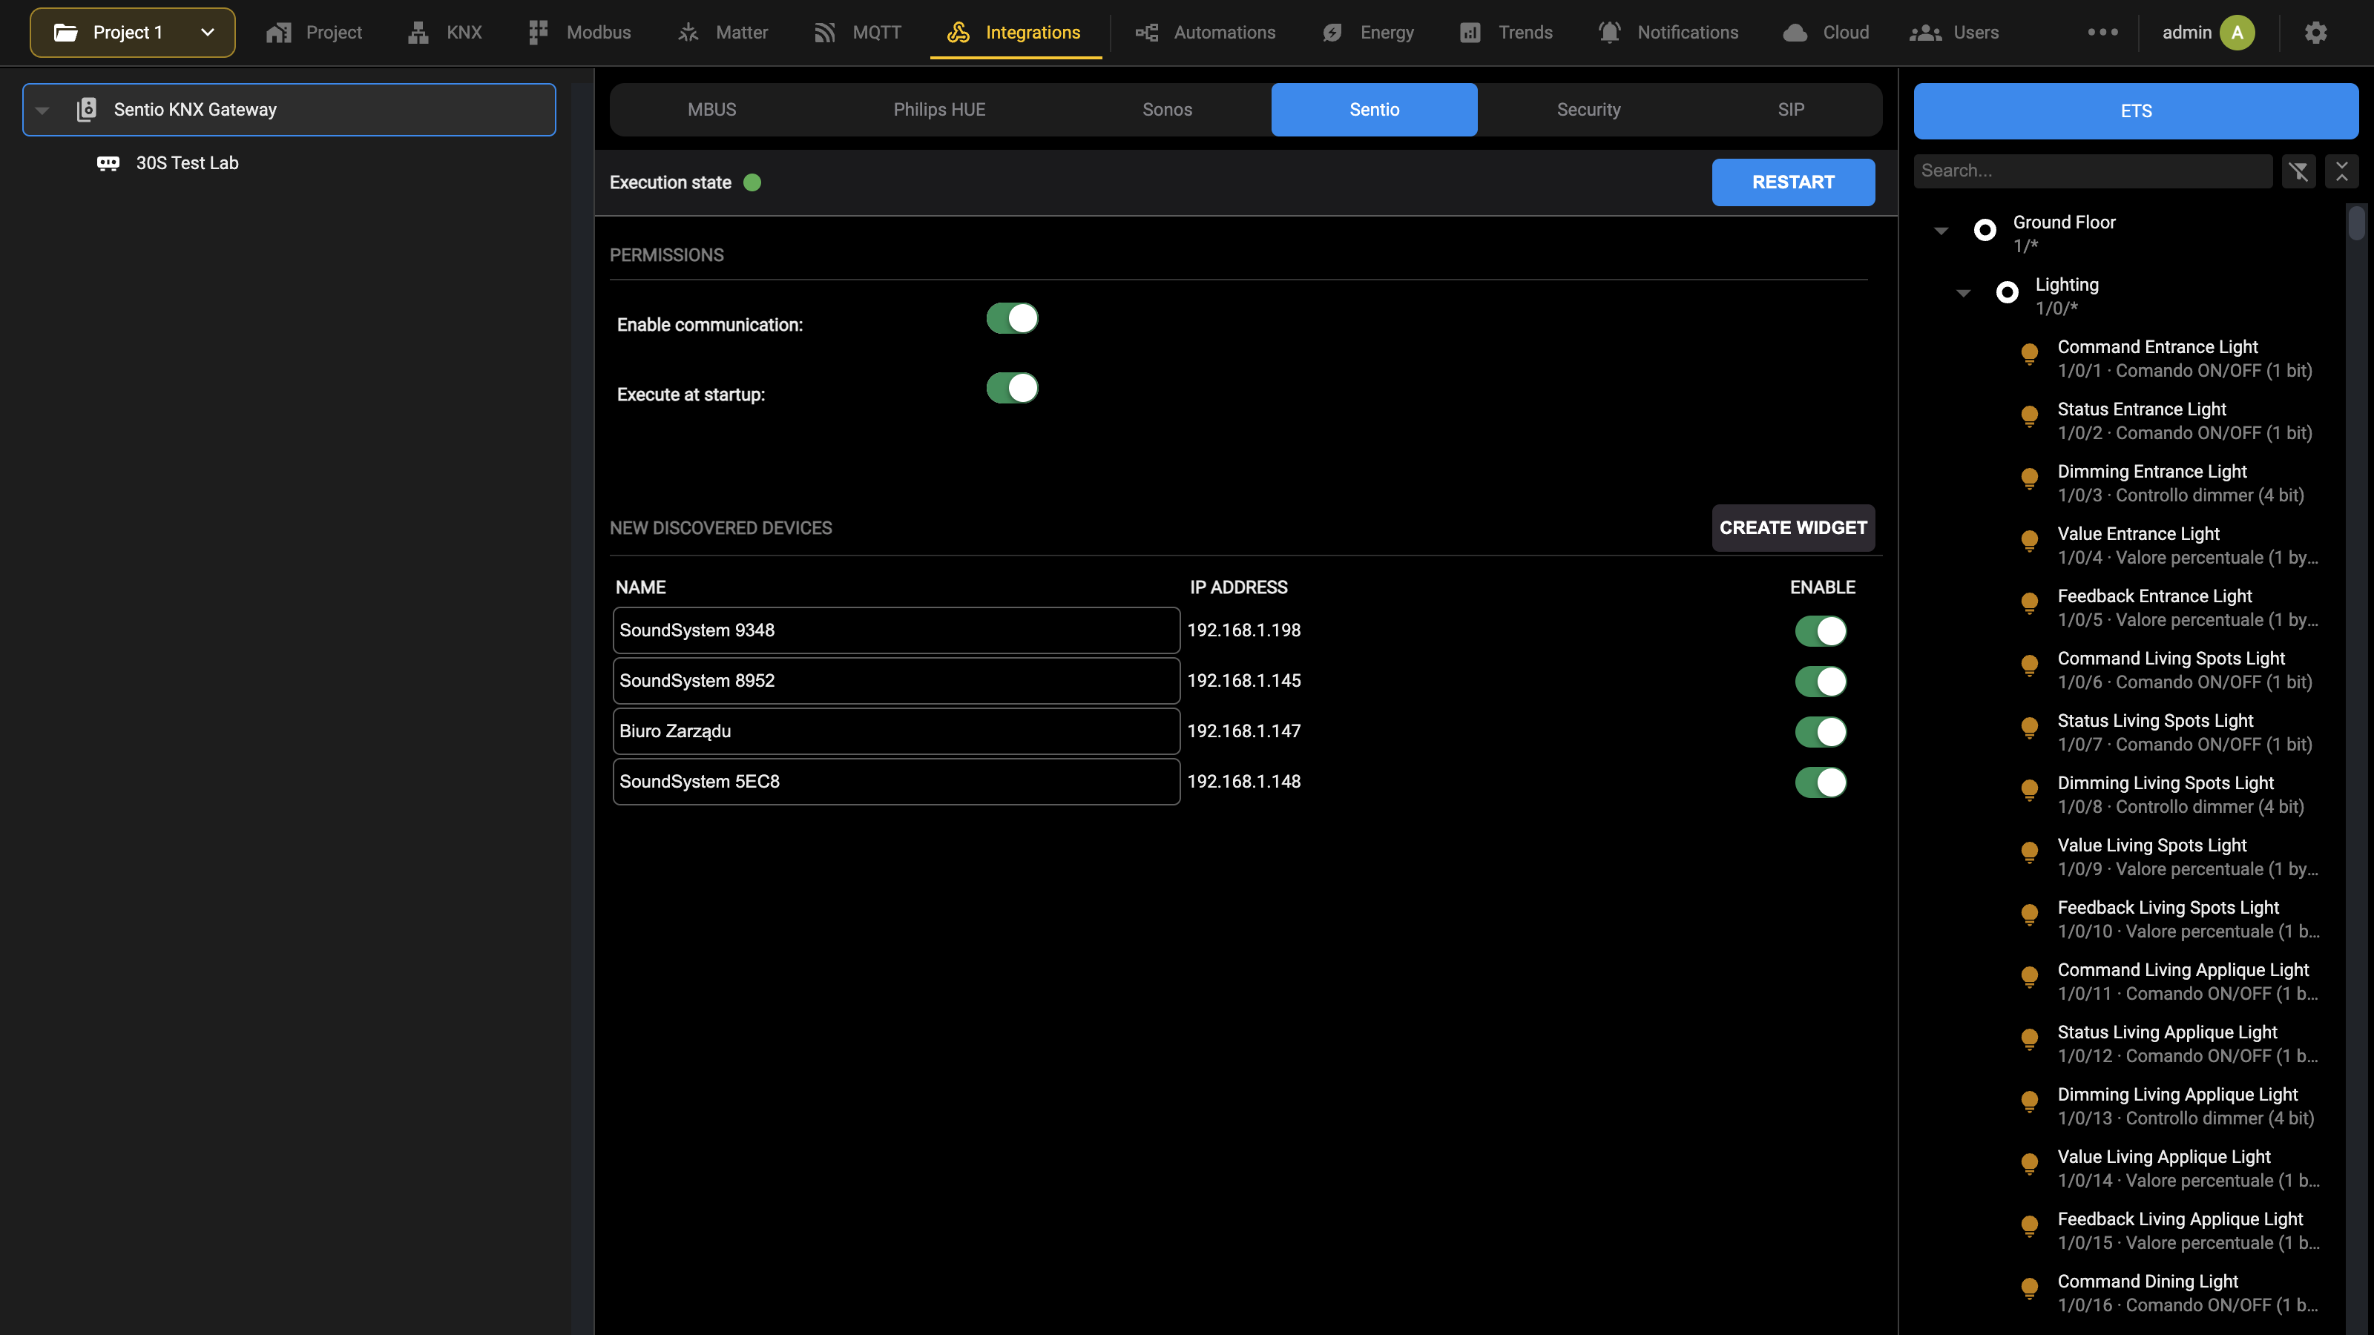Collapse Sentio KNX Gateway tree node
The width and height of the screenshot is (2374, 1335).
42,110
